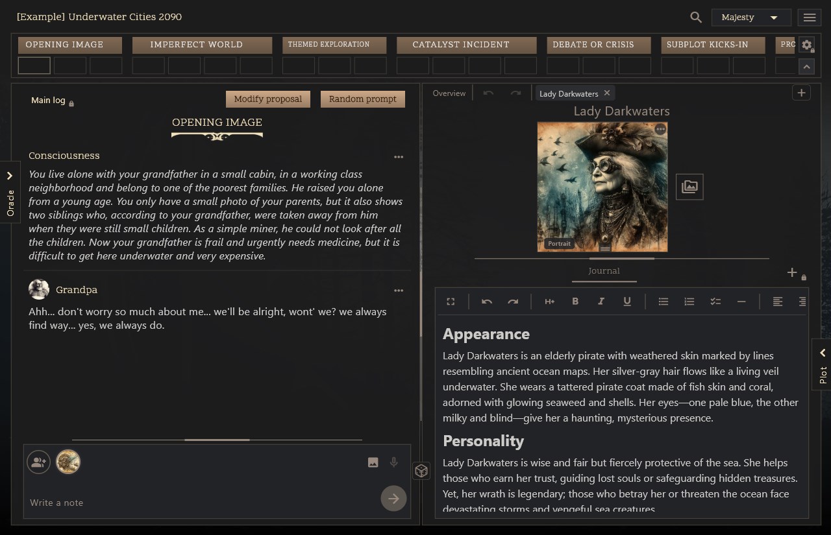
Task: Add a new journal section
Action: (x=792, y=273)
